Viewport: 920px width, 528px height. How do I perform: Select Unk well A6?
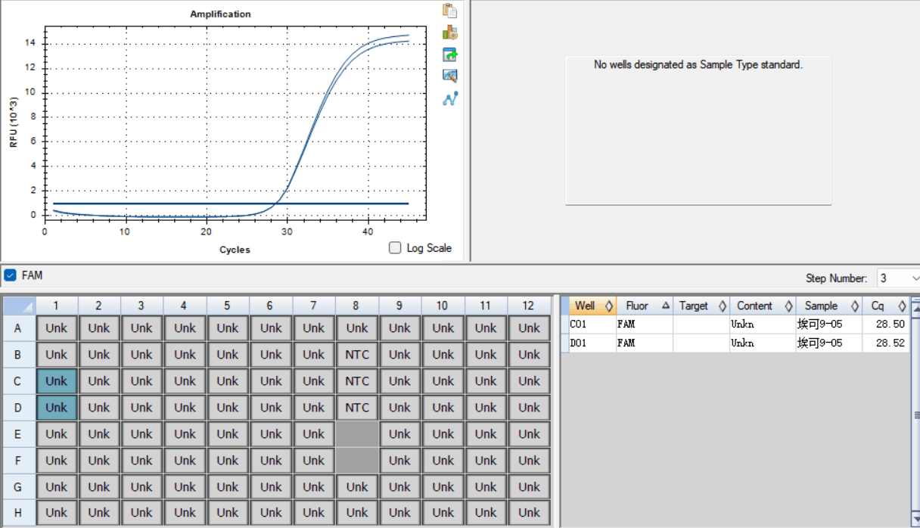[x=271, y=328]
